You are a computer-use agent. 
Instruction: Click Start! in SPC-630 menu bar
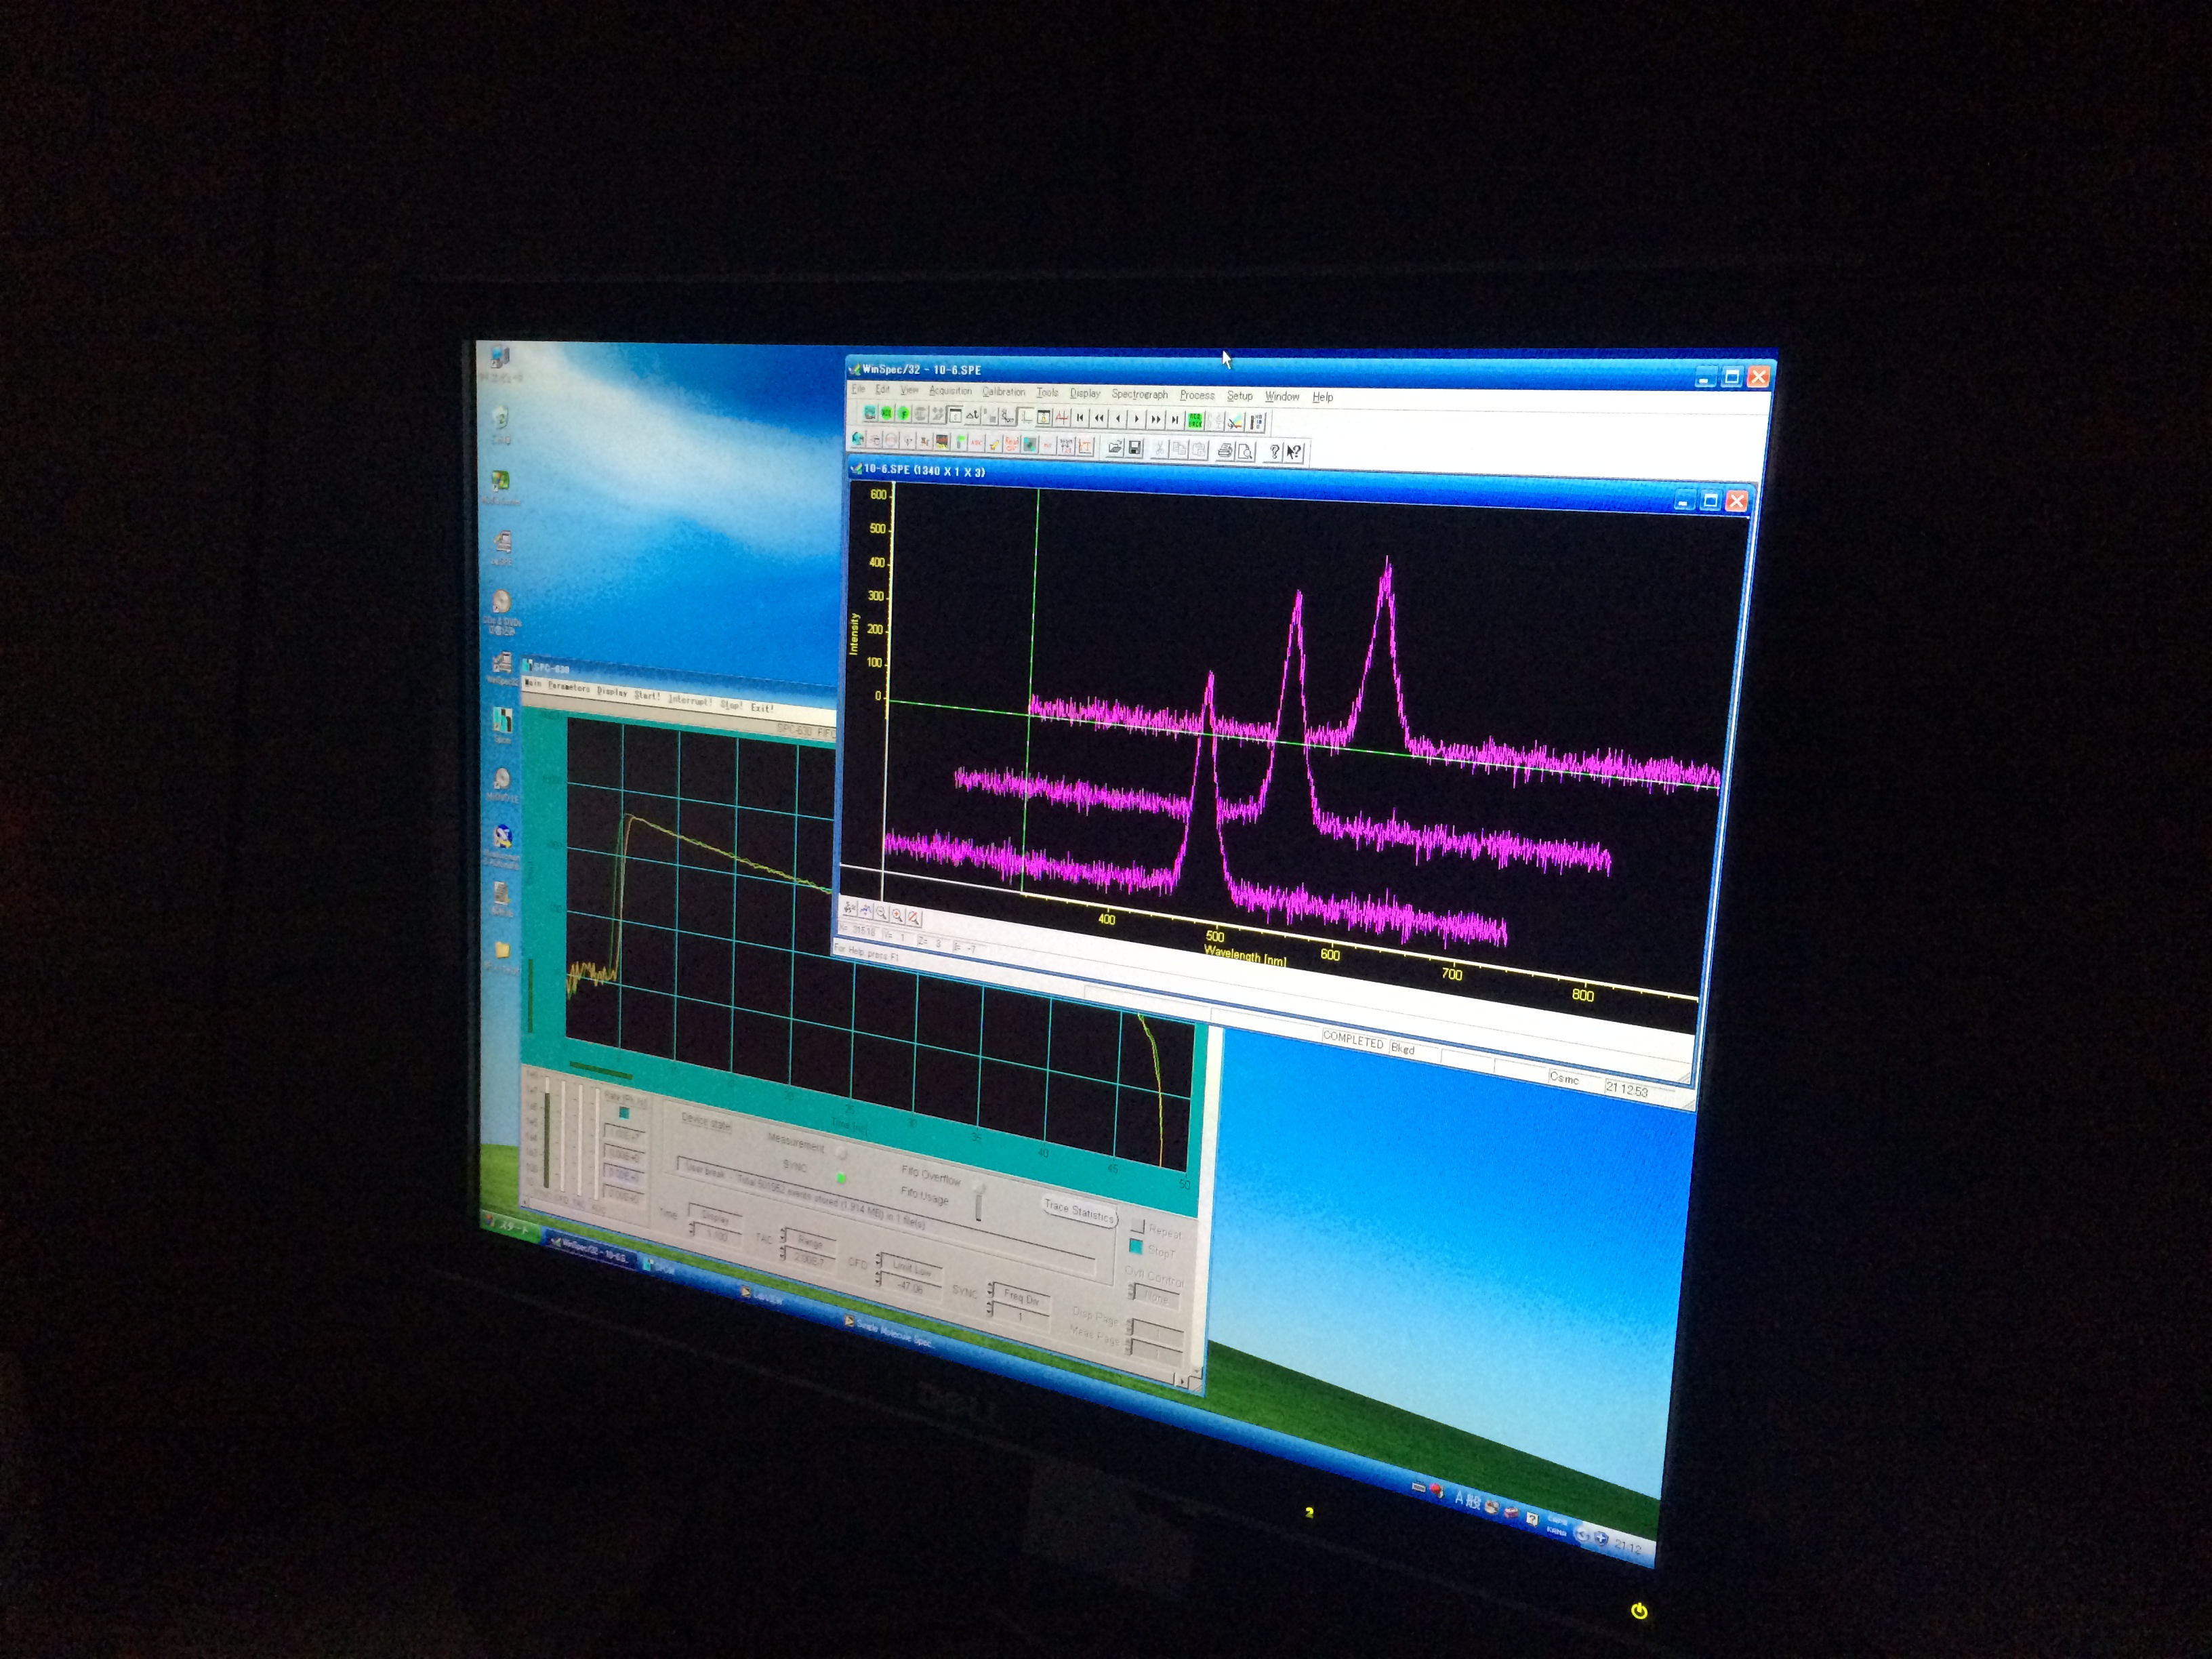[x=646, y=696]
